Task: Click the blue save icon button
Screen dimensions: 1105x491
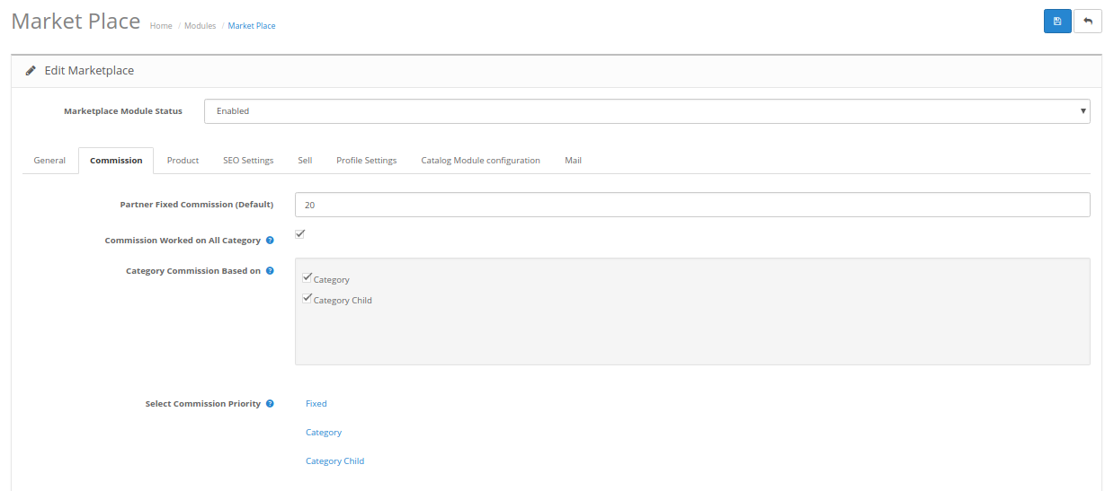Action: (1056, 22)
